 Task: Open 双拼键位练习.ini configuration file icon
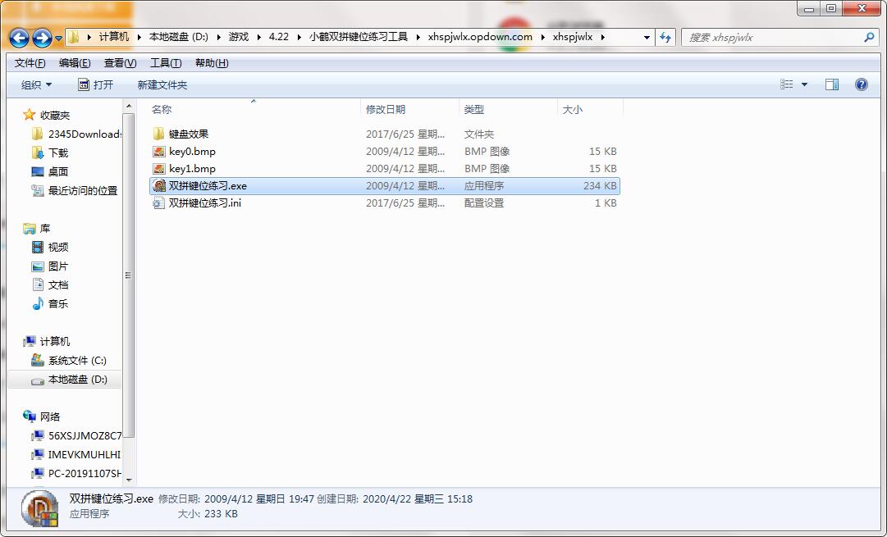pos(158,203)
